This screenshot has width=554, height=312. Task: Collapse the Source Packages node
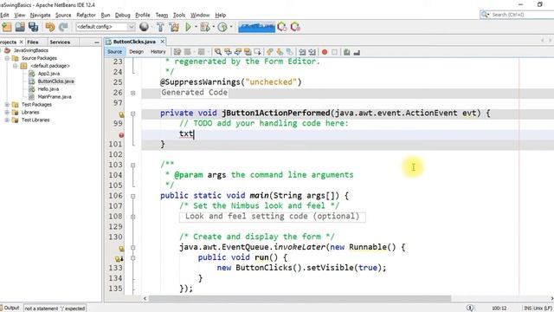[x=7, y=58]
